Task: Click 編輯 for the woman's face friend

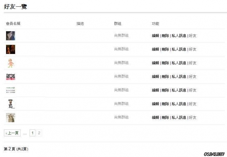Action: [x=155, y=36]
